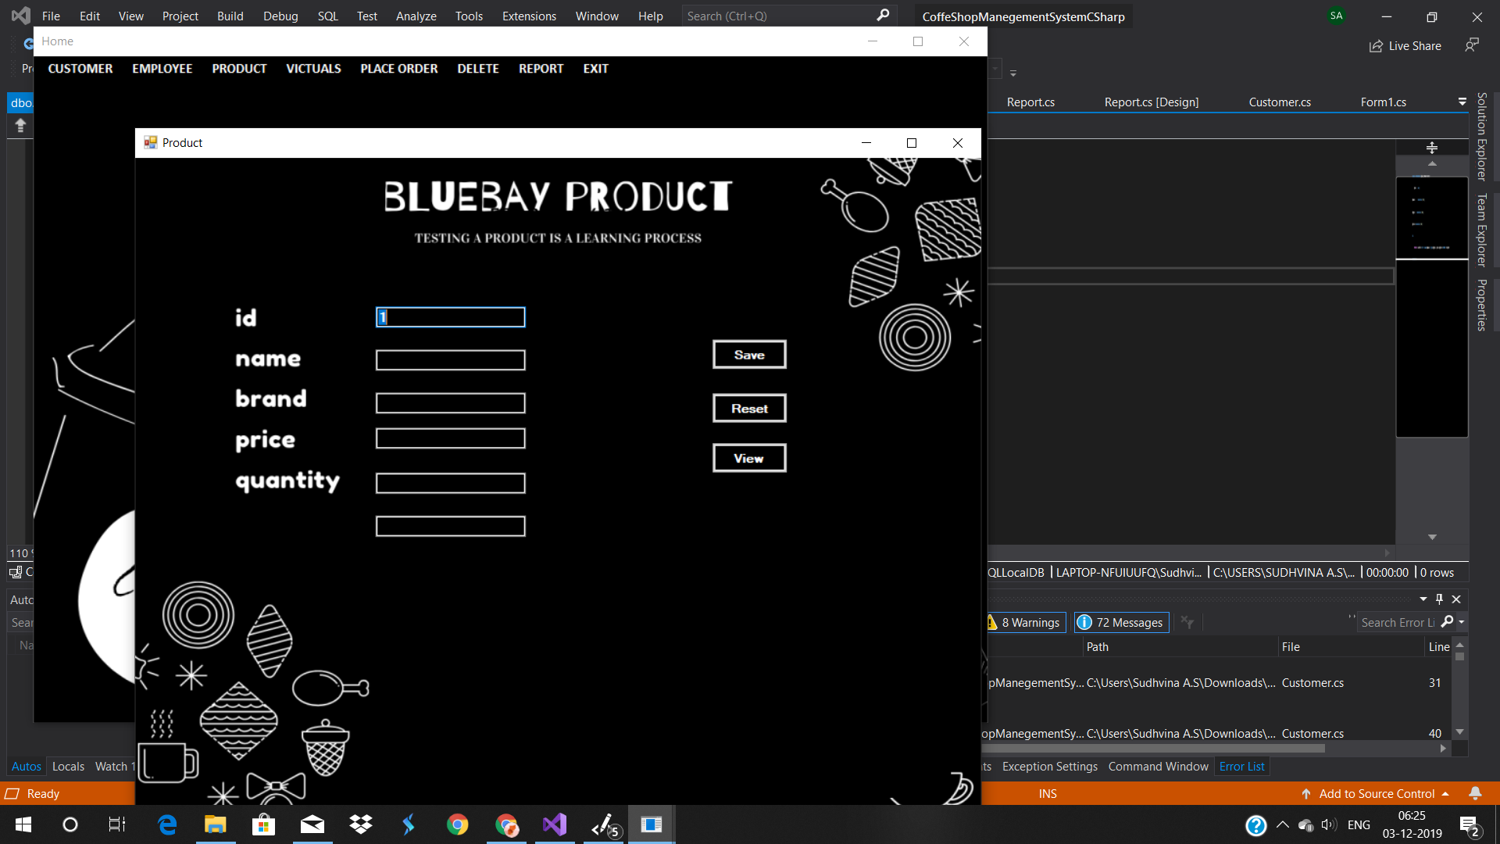
Task: Switch to the Customer.cs tab
Action: [1280, 102]
